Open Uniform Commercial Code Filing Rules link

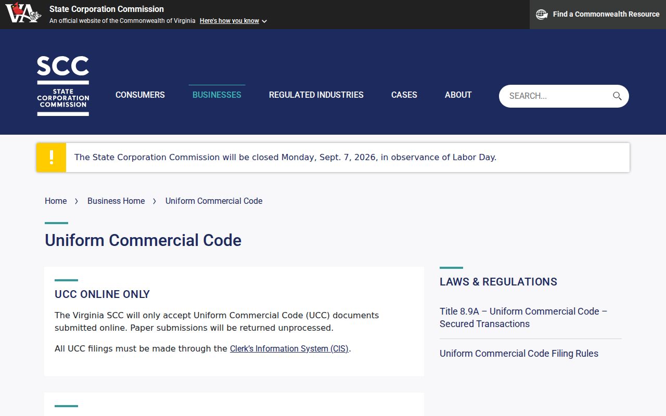click(519, 354)
